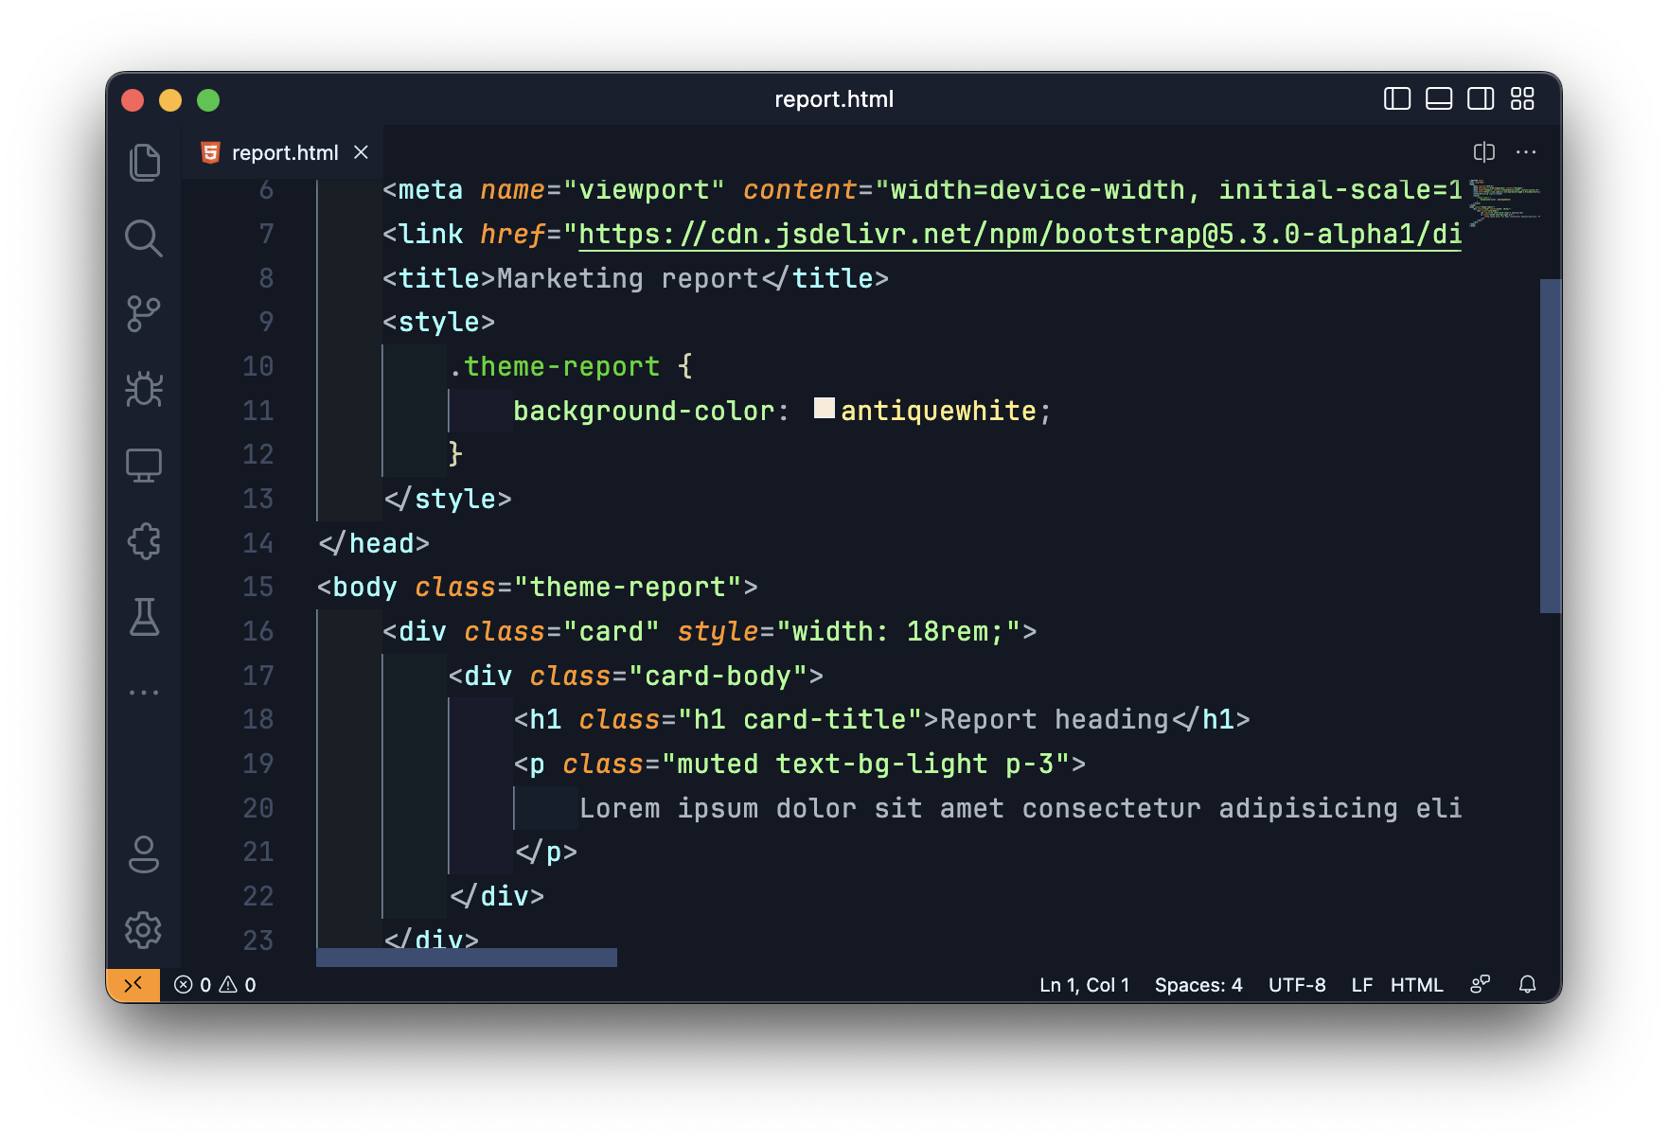Screen dimensions: 1668x1143
Task: Click the jsdelivr bootstrap CDN link
Action: (1019, 235)
